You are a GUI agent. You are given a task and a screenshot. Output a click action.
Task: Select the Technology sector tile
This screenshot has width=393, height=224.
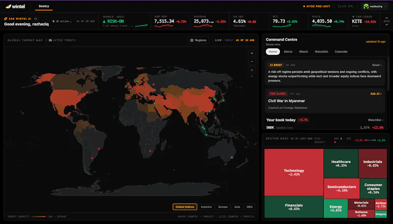tap(294, 172)
